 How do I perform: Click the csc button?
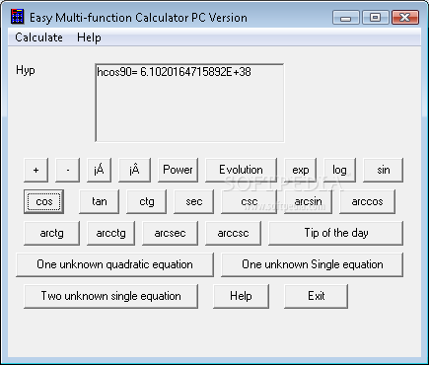(x=249, y=201)
